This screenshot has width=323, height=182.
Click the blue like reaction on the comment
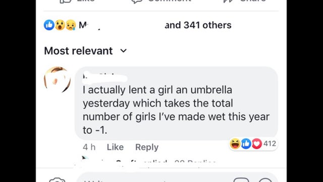pos(246,144)
